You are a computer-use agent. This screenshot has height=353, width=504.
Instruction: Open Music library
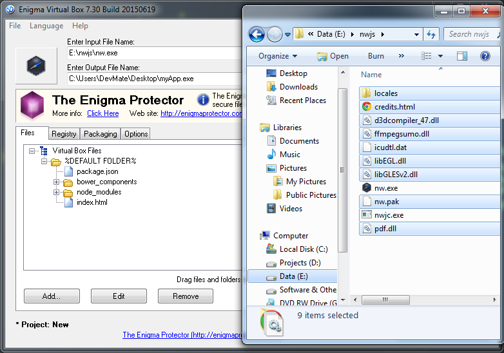coord(284,154)
